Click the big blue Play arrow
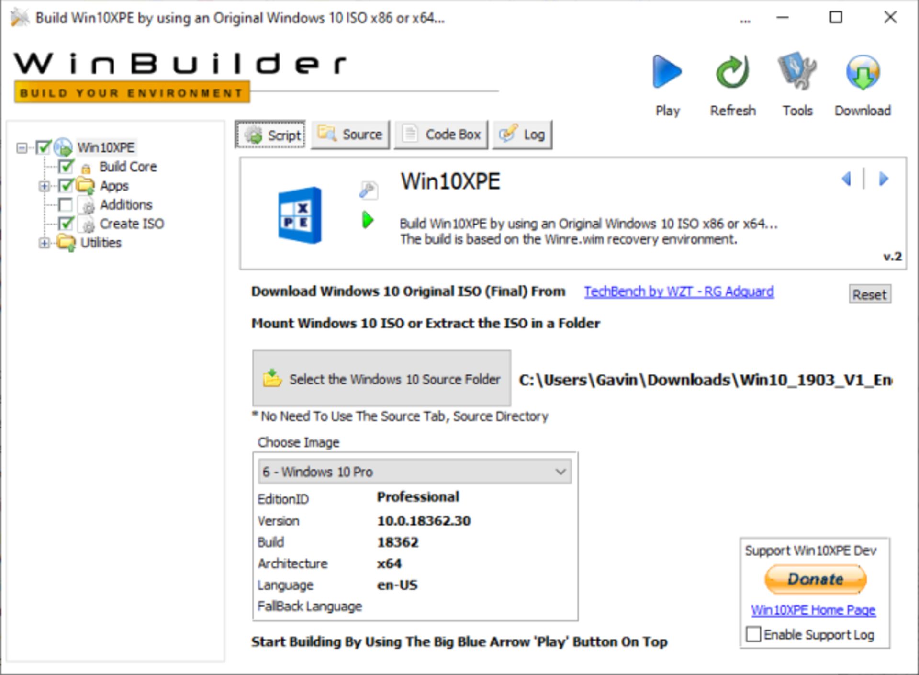919x675 pixels. point(667,72)
